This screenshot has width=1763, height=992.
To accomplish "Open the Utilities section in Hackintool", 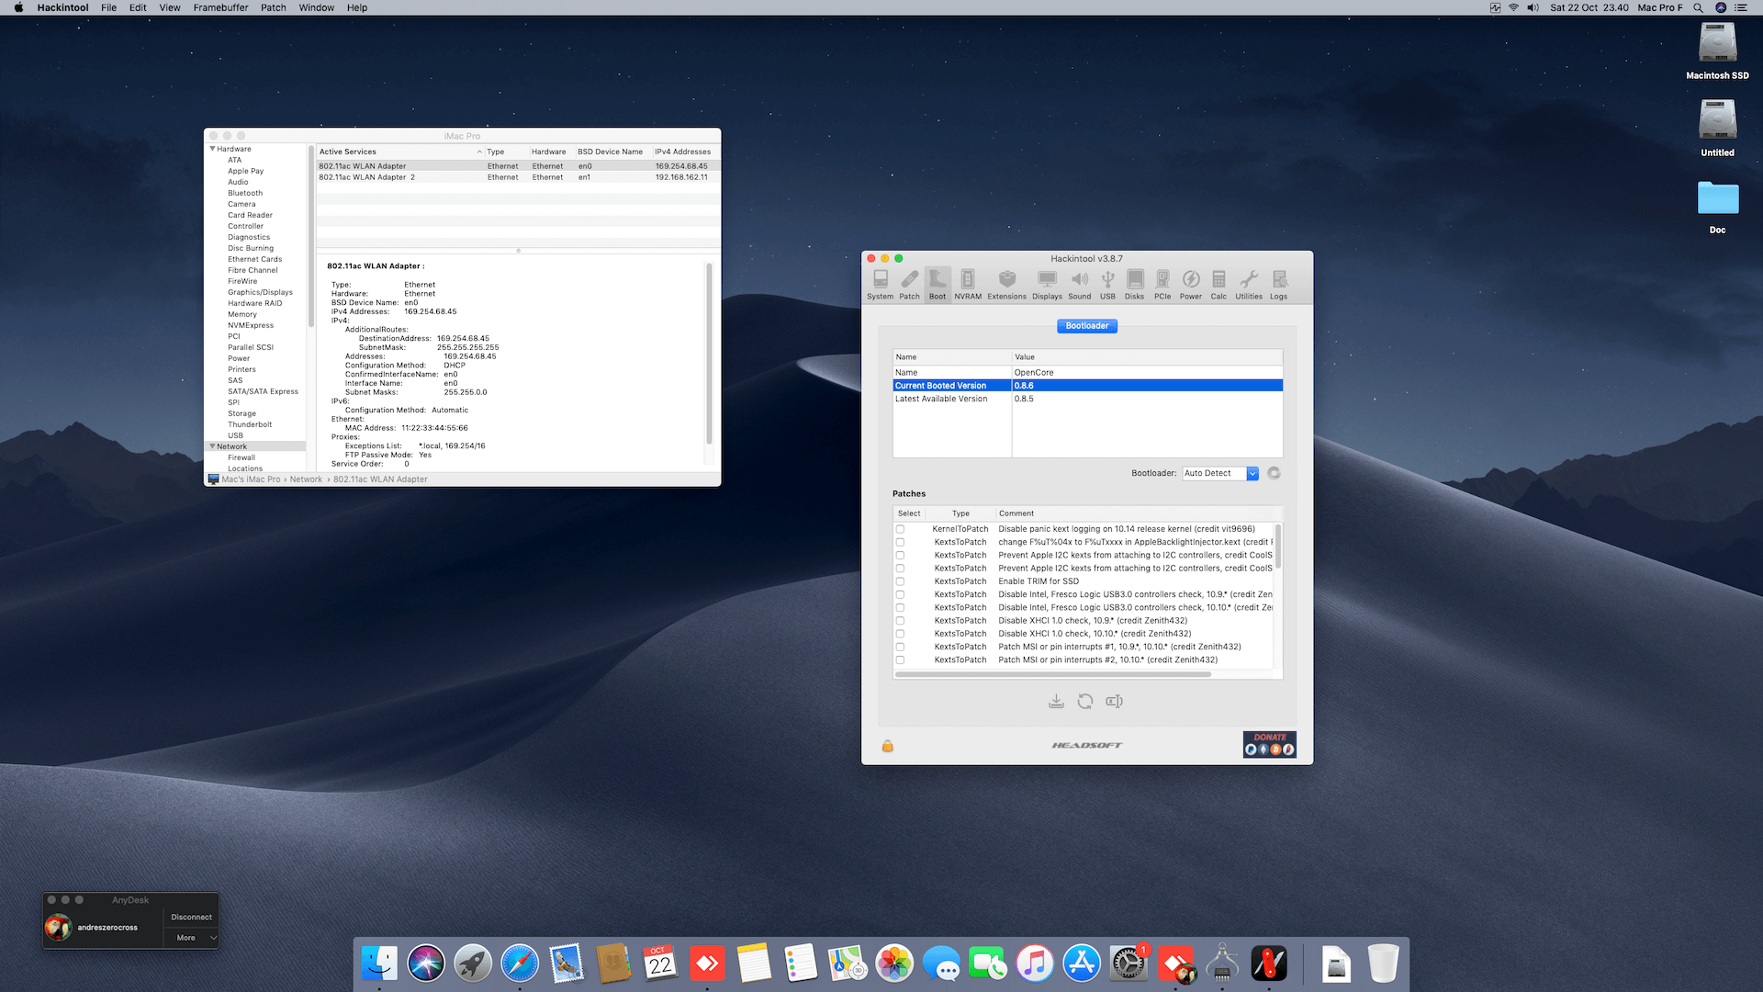I will pos(1249,284).
